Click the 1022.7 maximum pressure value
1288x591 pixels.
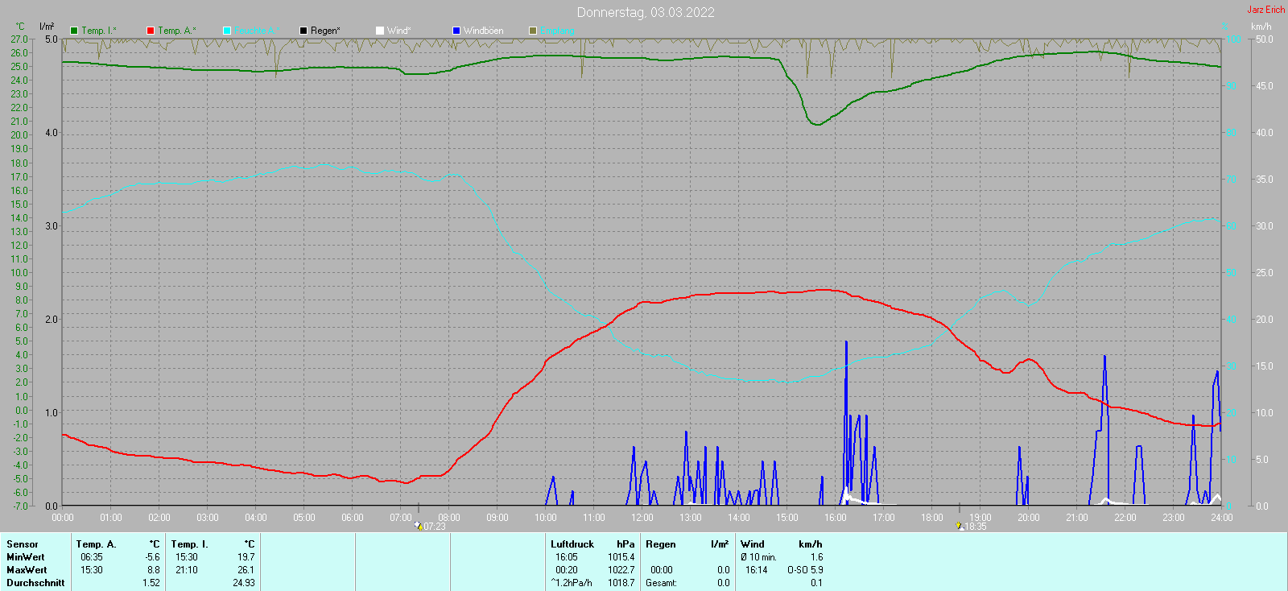(x=621, y=570)
